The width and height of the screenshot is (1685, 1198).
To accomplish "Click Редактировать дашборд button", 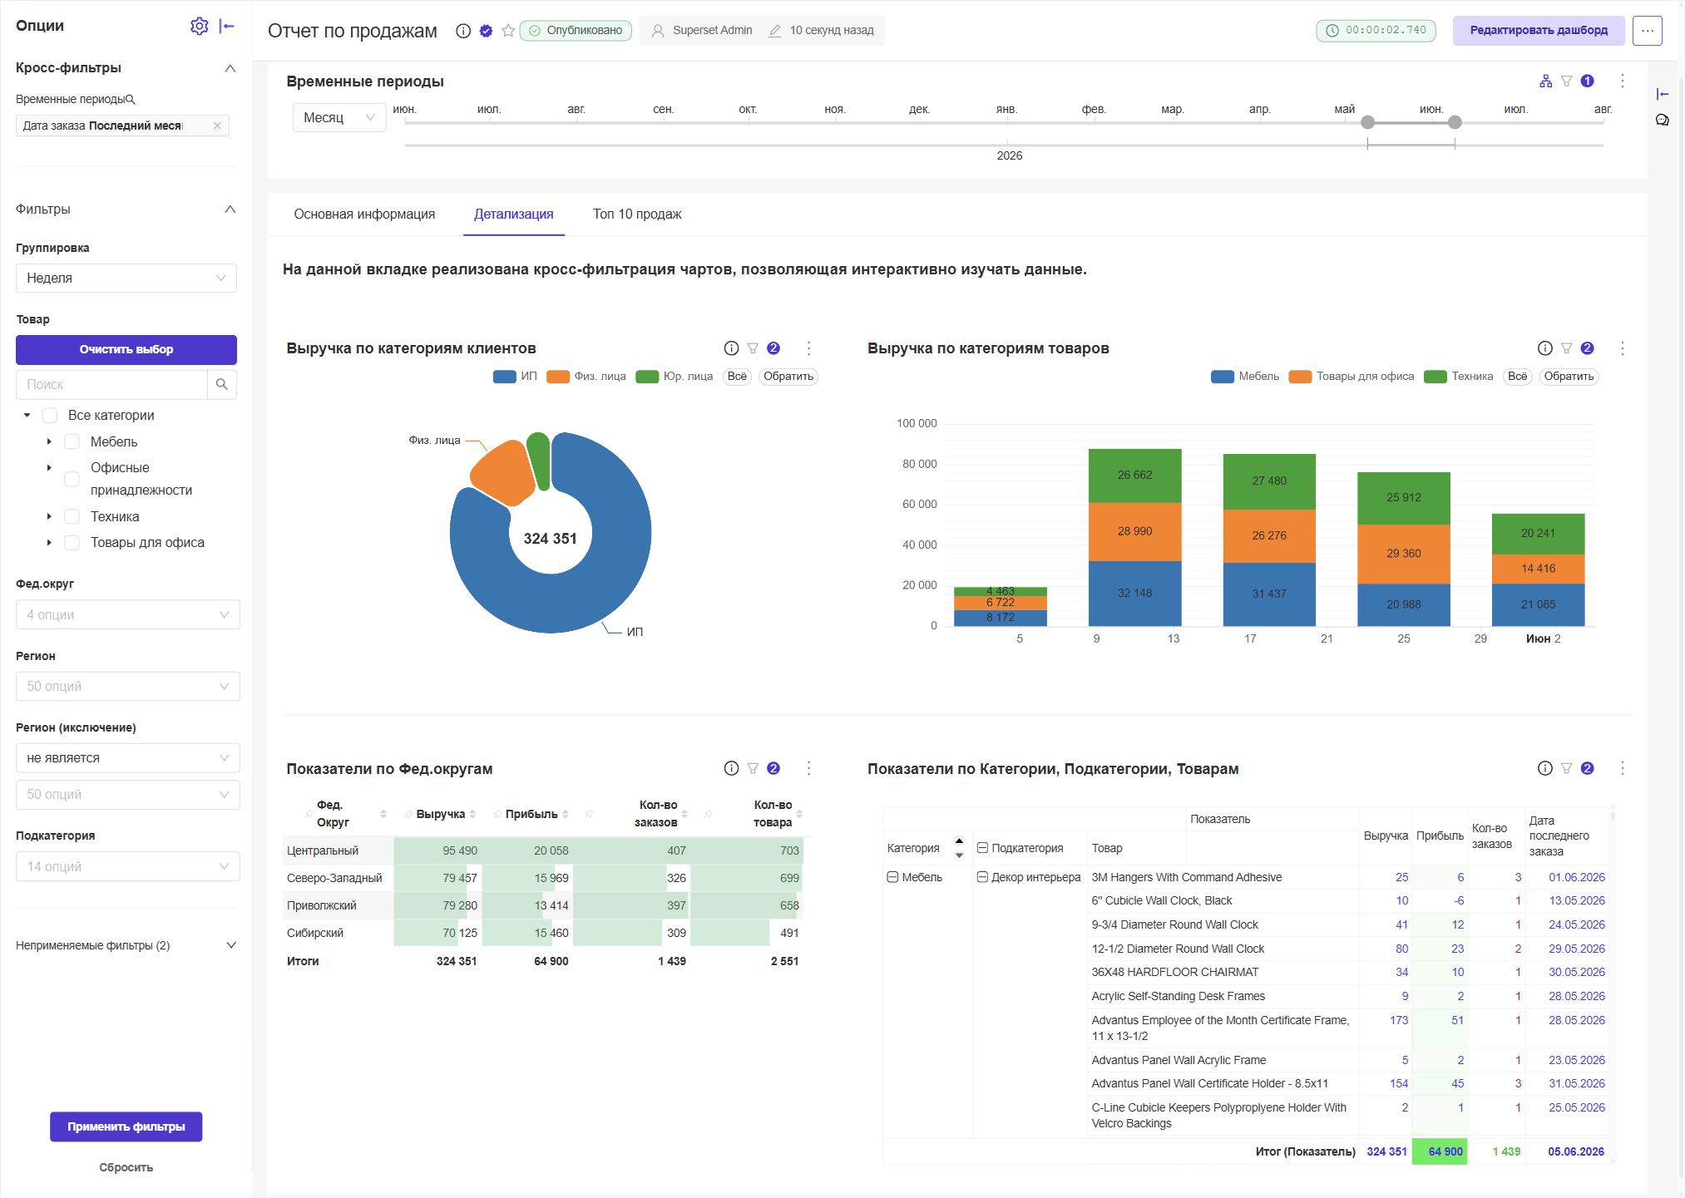I will click(x=1539, y=31).
